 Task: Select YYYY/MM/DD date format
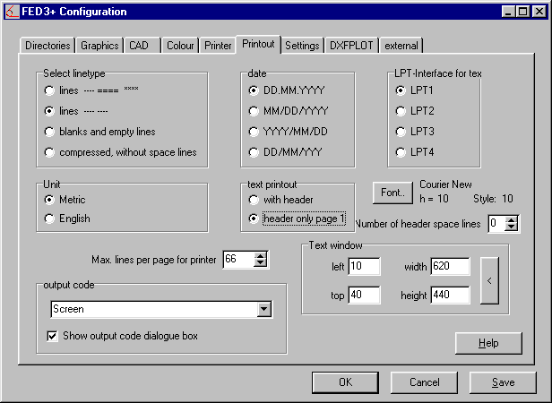254,132
